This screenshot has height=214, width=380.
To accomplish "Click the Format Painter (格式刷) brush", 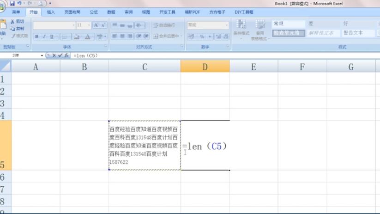I will pyautogui.click(x=13, y=36).
